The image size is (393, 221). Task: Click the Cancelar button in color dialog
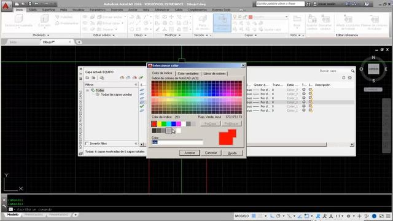(211, 153)
